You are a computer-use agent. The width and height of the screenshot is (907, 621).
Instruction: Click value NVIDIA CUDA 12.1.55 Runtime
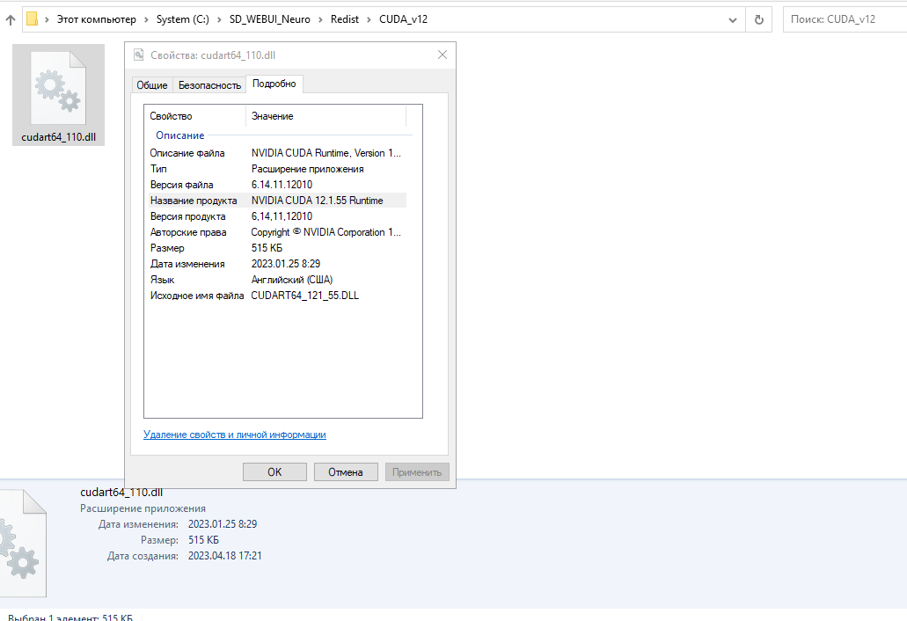tap(317, 201)
